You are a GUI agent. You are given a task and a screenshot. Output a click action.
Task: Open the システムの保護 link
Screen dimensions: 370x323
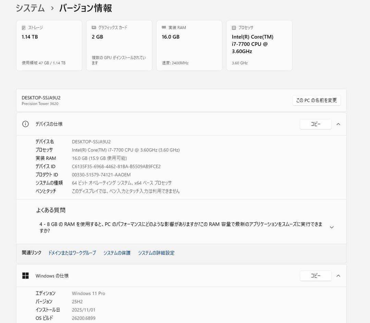[117, 253]
